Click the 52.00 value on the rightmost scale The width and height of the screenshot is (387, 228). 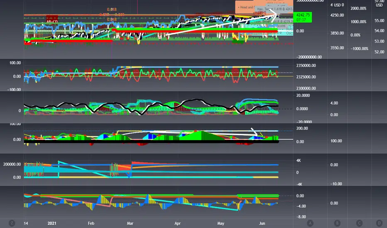coord(380,52)
